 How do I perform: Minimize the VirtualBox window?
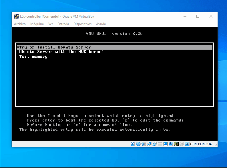tap(185, 17)
